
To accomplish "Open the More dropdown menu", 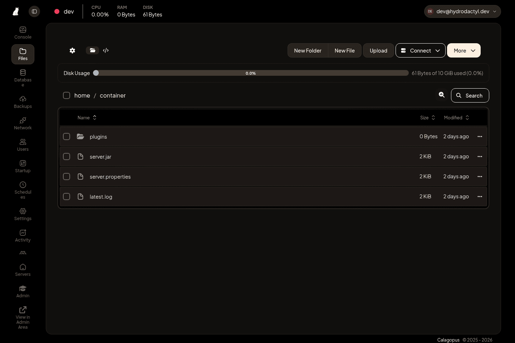I will pyautogui.click(x=464, y=50).
